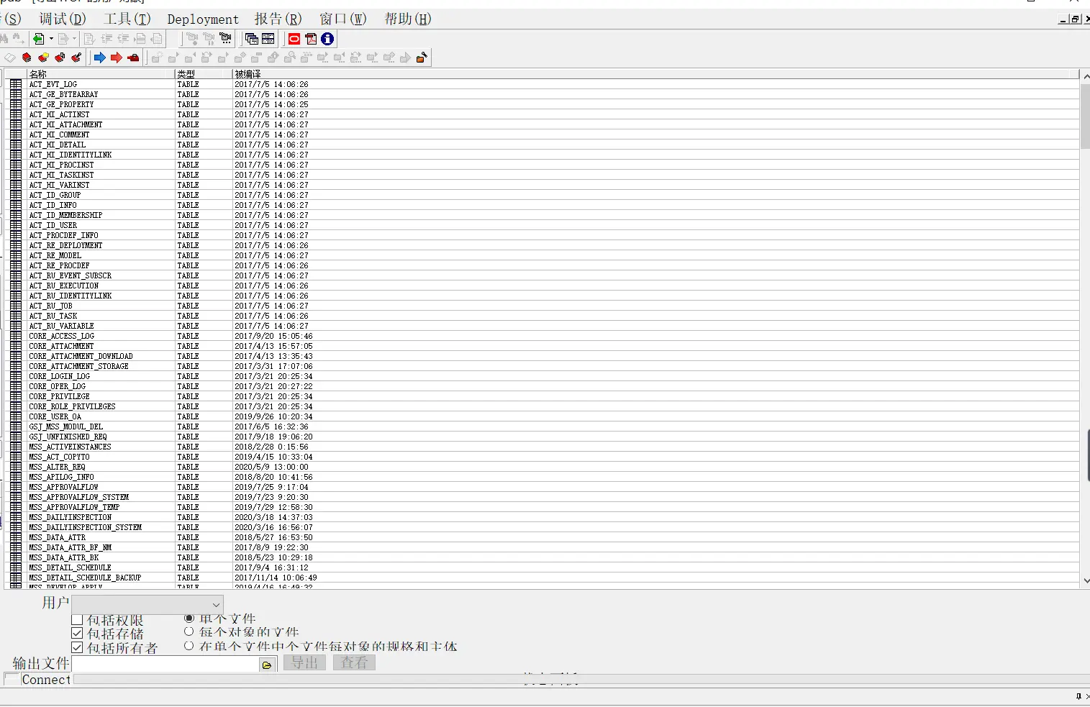Toggle the checkbox beside Connect
The image size is (1090, 707).
click(12, 679)
